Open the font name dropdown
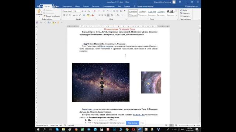The height and width of the screenshot is (132, 236). 73,11
